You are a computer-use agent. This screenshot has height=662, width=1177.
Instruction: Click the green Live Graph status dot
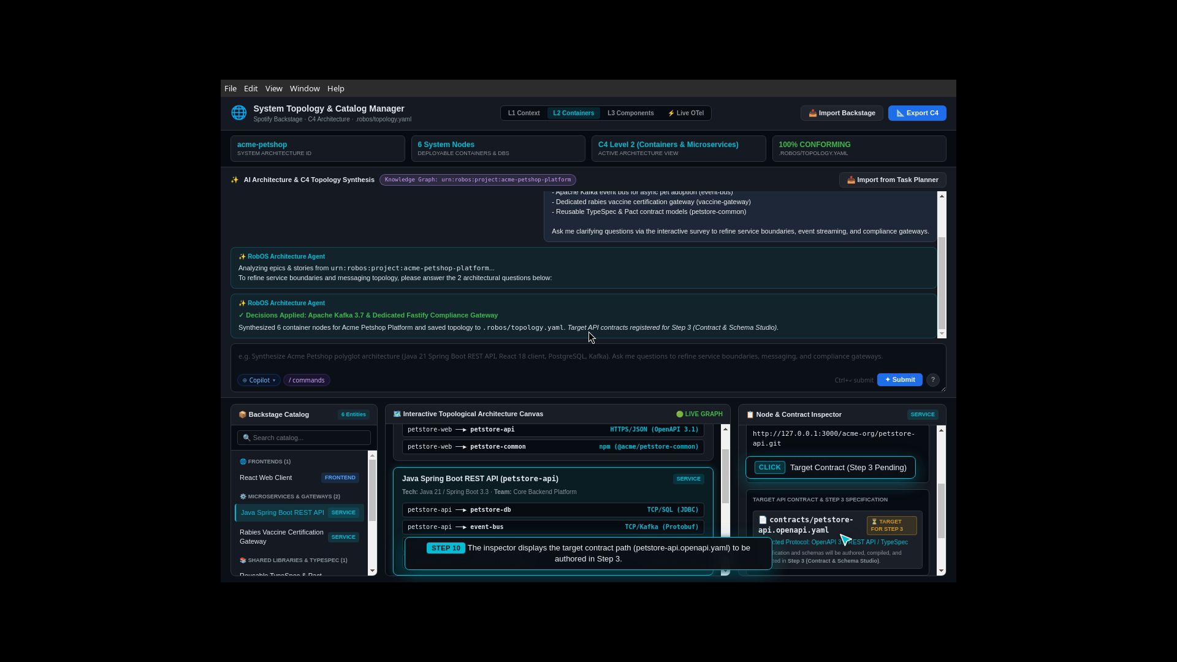679,414
